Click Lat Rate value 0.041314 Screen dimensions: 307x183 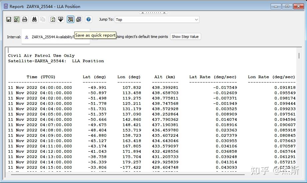226,162
